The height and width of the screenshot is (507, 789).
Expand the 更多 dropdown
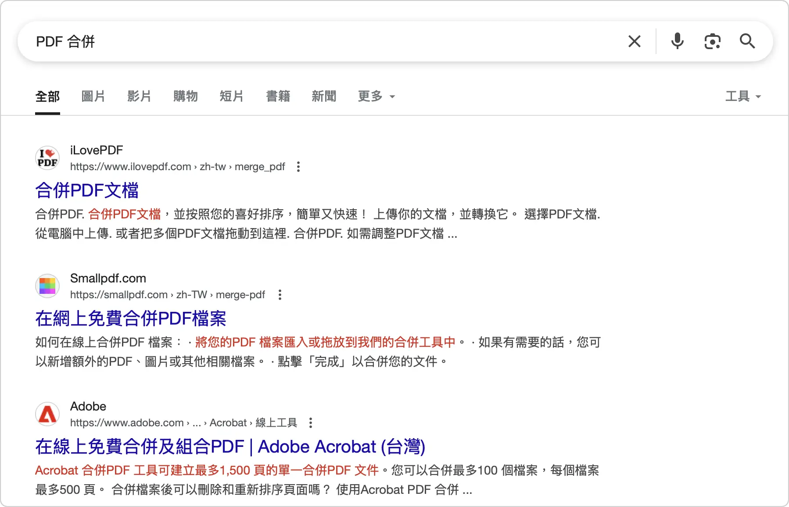pos(377,96)
